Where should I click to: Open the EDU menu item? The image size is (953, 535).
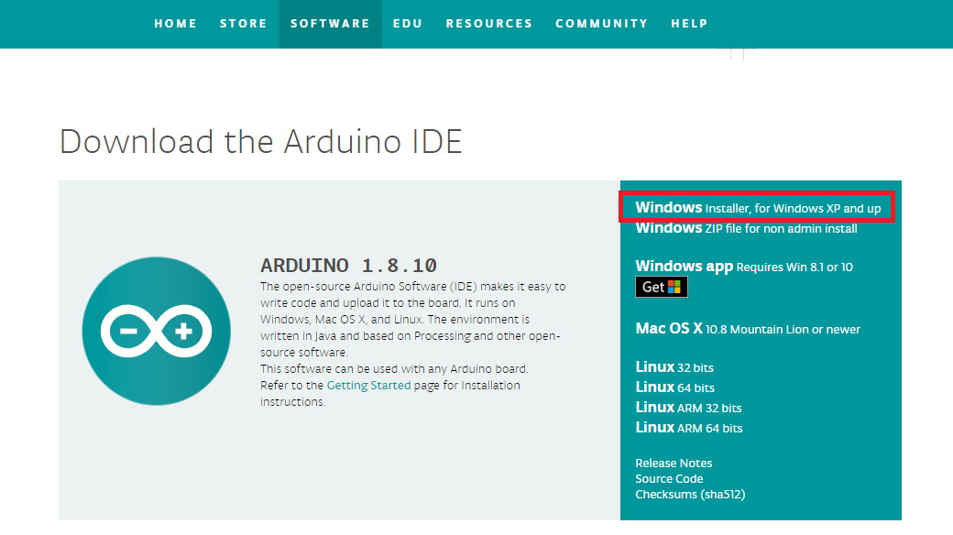click(x=407, y=24)
